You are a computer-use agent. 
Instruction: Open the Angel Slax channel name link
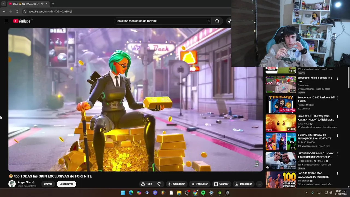point(25,182)
